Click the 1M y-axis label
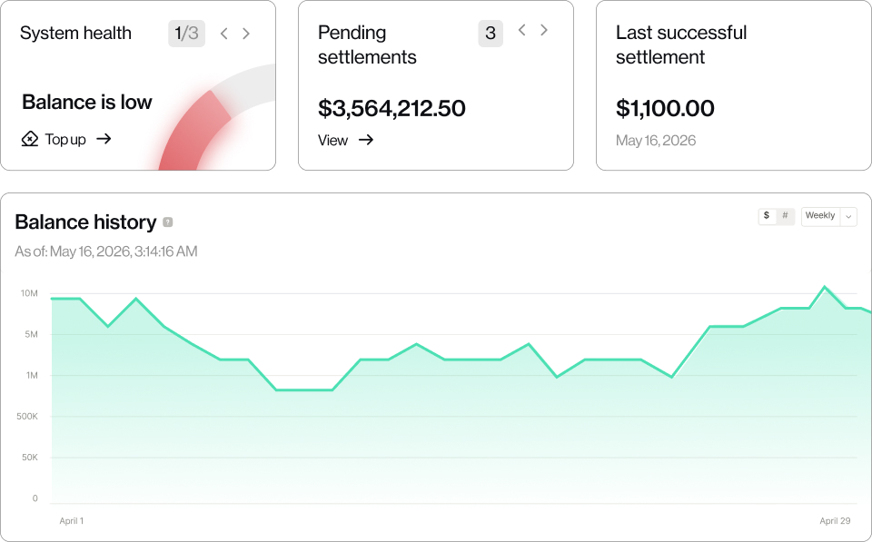Viewport: 872px width, 542px height. coord(32,376)
